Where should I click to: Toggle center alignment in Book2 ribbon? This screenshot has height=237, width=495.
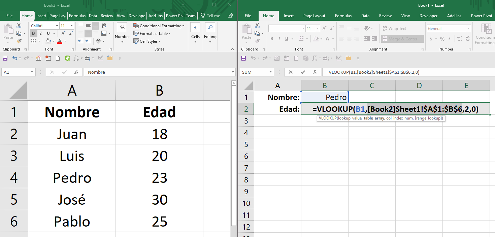[x=88, y=33]
